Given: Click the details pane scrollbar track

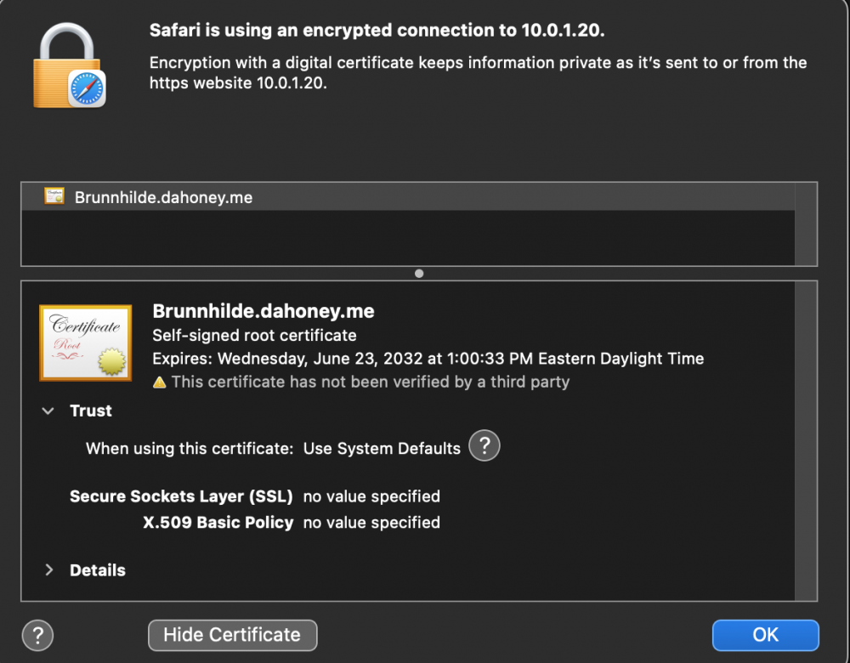Looking at the screenshot, I should pos(806,441).
